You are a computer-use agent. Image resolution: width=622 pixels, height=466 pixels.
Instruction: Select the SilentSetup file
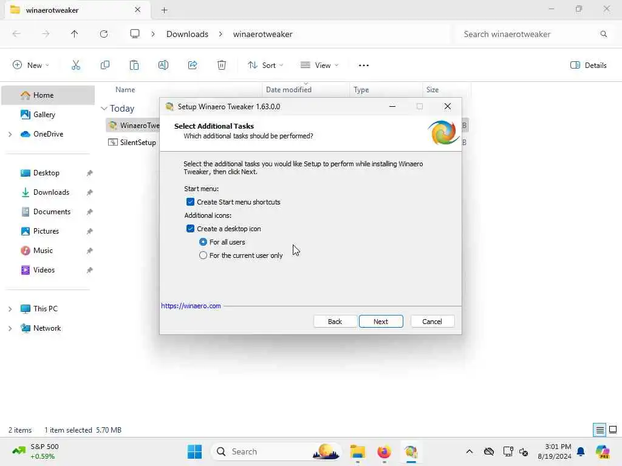[138, 142]
